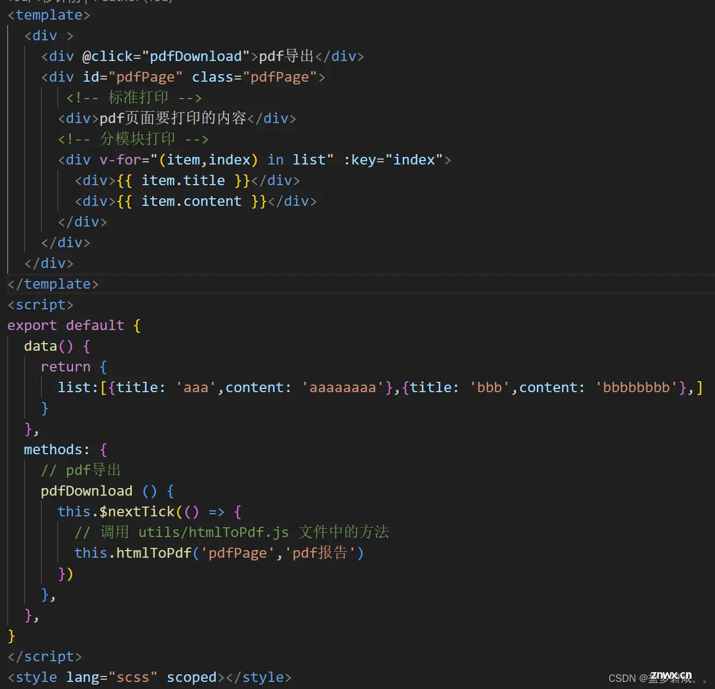Click the 'pdf报告' argument string

pos(320,553)
